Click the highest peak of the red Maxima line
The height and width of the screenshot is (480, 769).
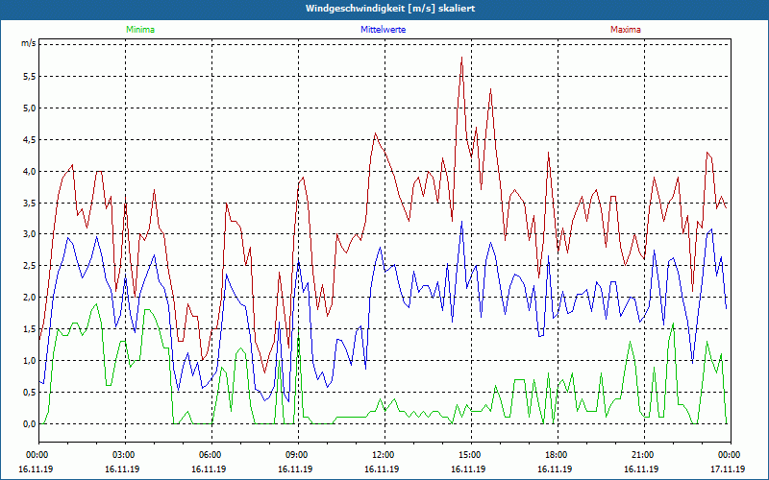(x=462, y=58)
